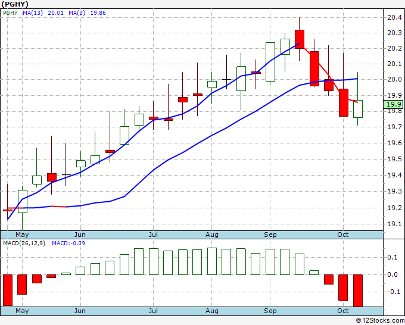Click the last white candlestick in October

click(x=358, y=109)
